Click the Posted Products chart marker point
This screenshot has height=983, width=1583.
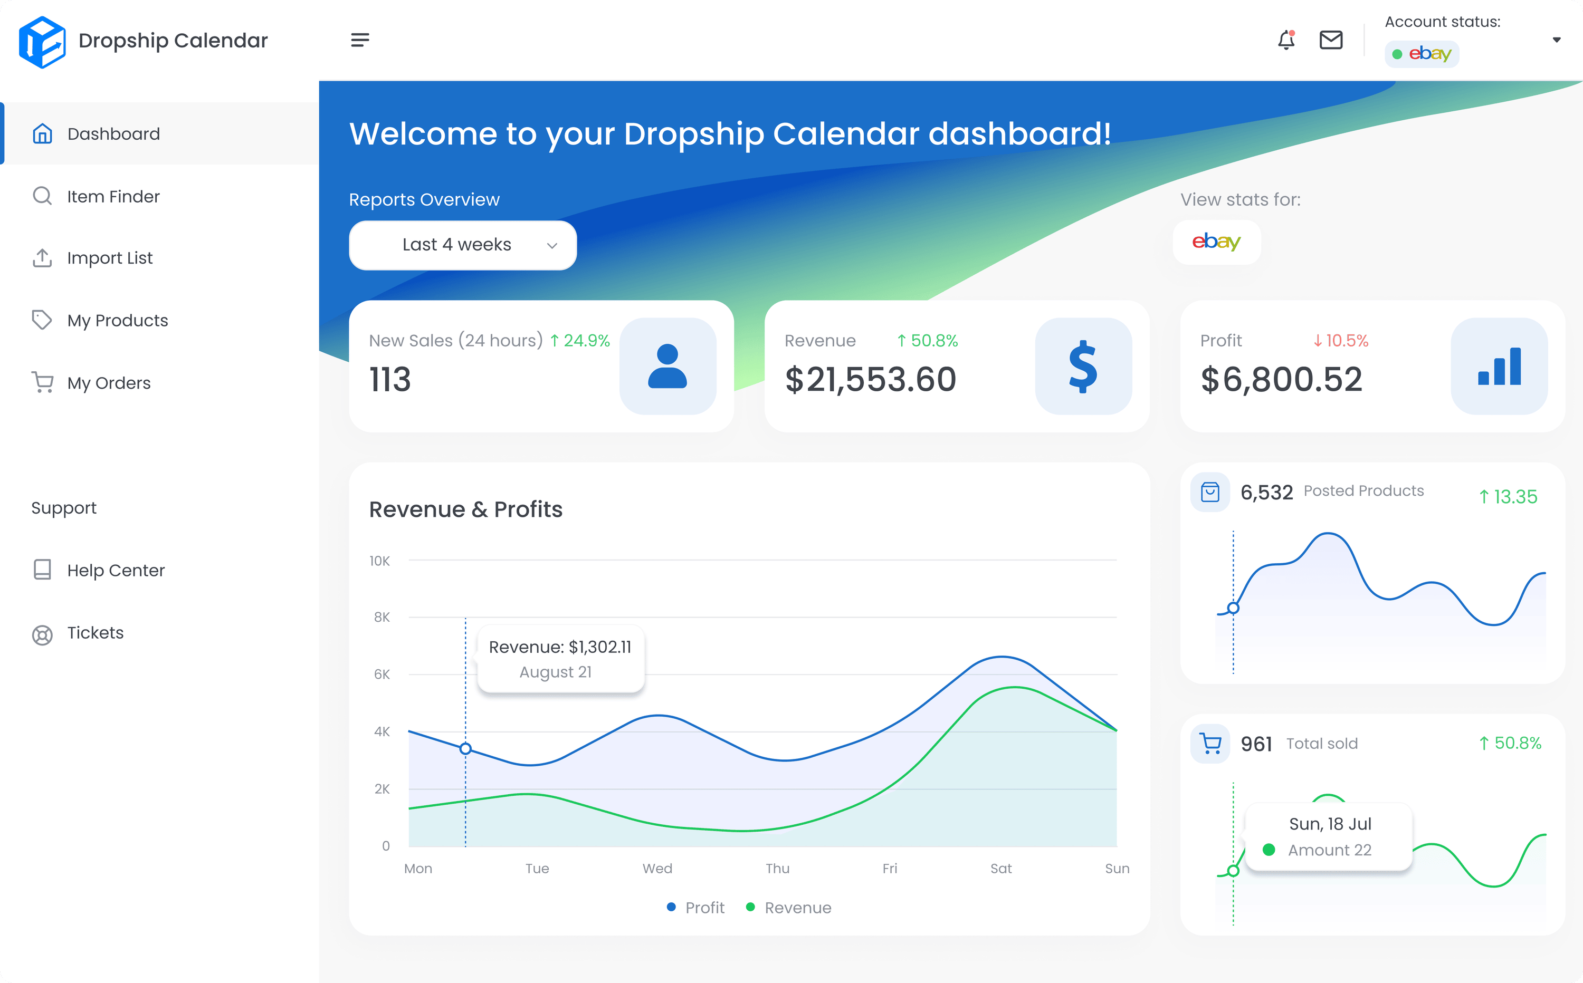coord(1233,609)
